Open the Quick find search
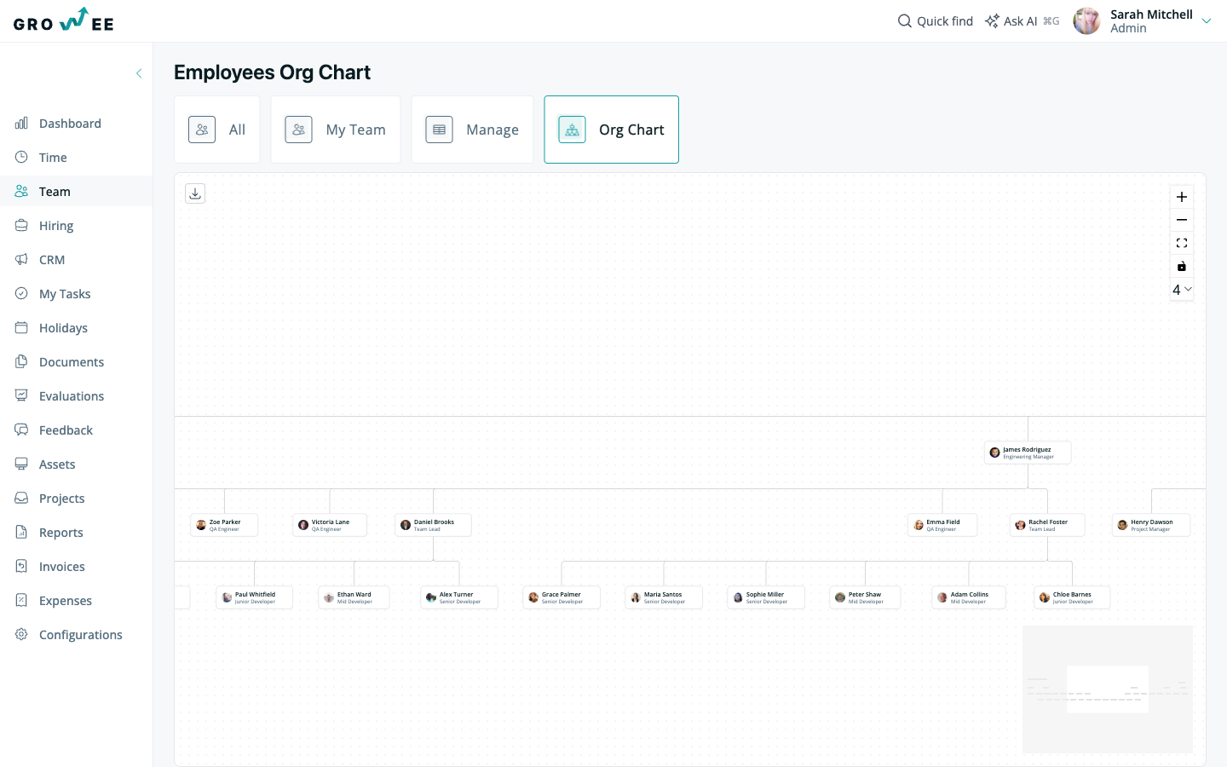 click(936, 21)
